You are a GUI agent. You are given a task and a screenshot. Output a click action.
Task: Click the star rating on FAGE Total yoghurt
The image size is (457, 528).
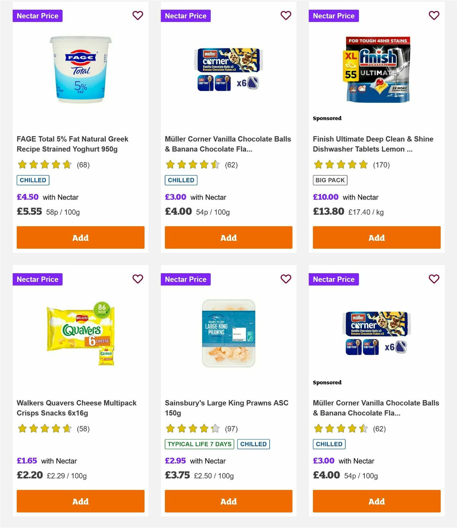click(x=44, y=165)
